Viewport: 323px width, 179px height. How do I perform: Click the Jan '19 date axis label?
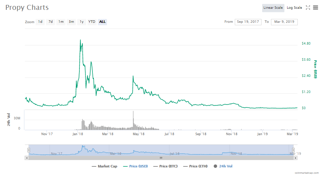[263, 134]
